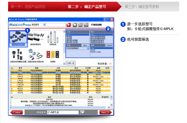Open the part number search type dropdown
Screen dimensions: 187x123
(38, 25)
